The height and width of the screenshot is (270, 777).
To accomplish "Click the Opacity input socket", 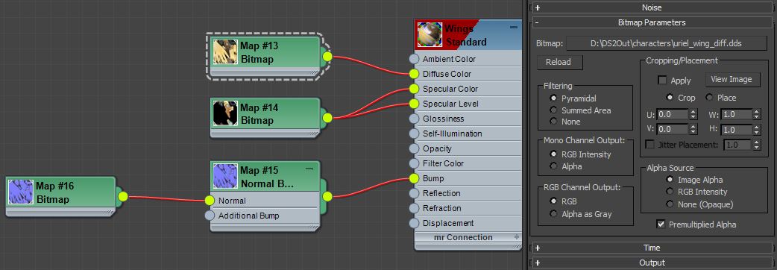I will [415, 148].
